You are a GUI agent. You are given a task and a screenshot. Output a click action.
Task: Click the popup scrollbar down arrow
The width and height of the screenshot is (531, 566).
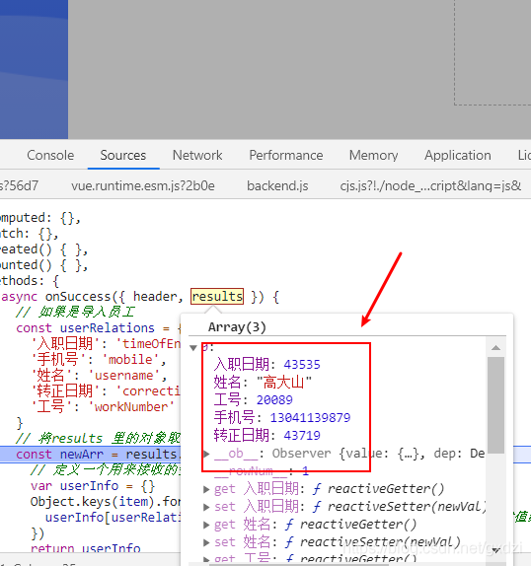[x=495, y=550]
